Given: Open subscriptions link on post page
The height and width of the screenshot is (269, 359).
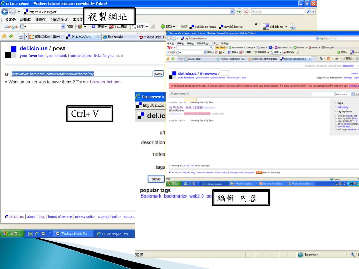Looking at the screenshot, I should pyautogui.click(x=80, y=56).
